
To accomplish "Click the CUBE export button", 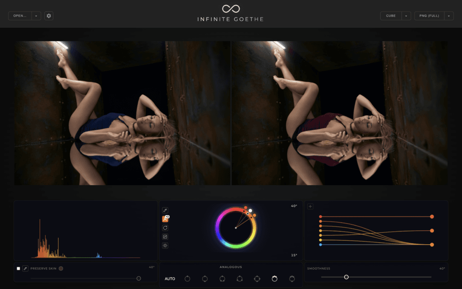I will coord(391,16).
